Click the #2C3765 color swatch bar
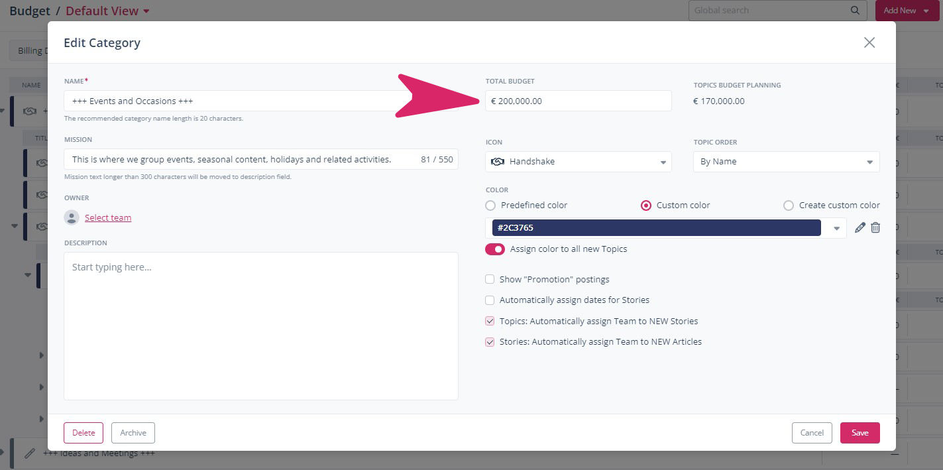This screenshot has height=470, width=943. [x=656, y=227]
